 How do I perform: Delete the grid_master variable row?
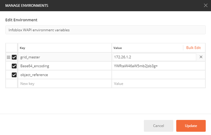pyautogui.click(x=201, y=57)
